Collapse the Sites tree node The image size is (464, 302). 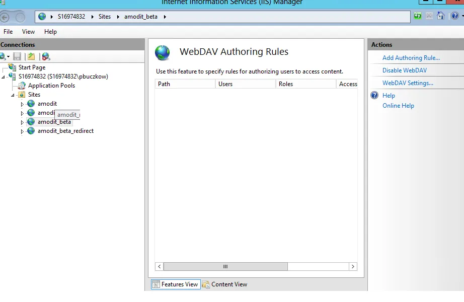pyautogui.click(x=13, y=95)
